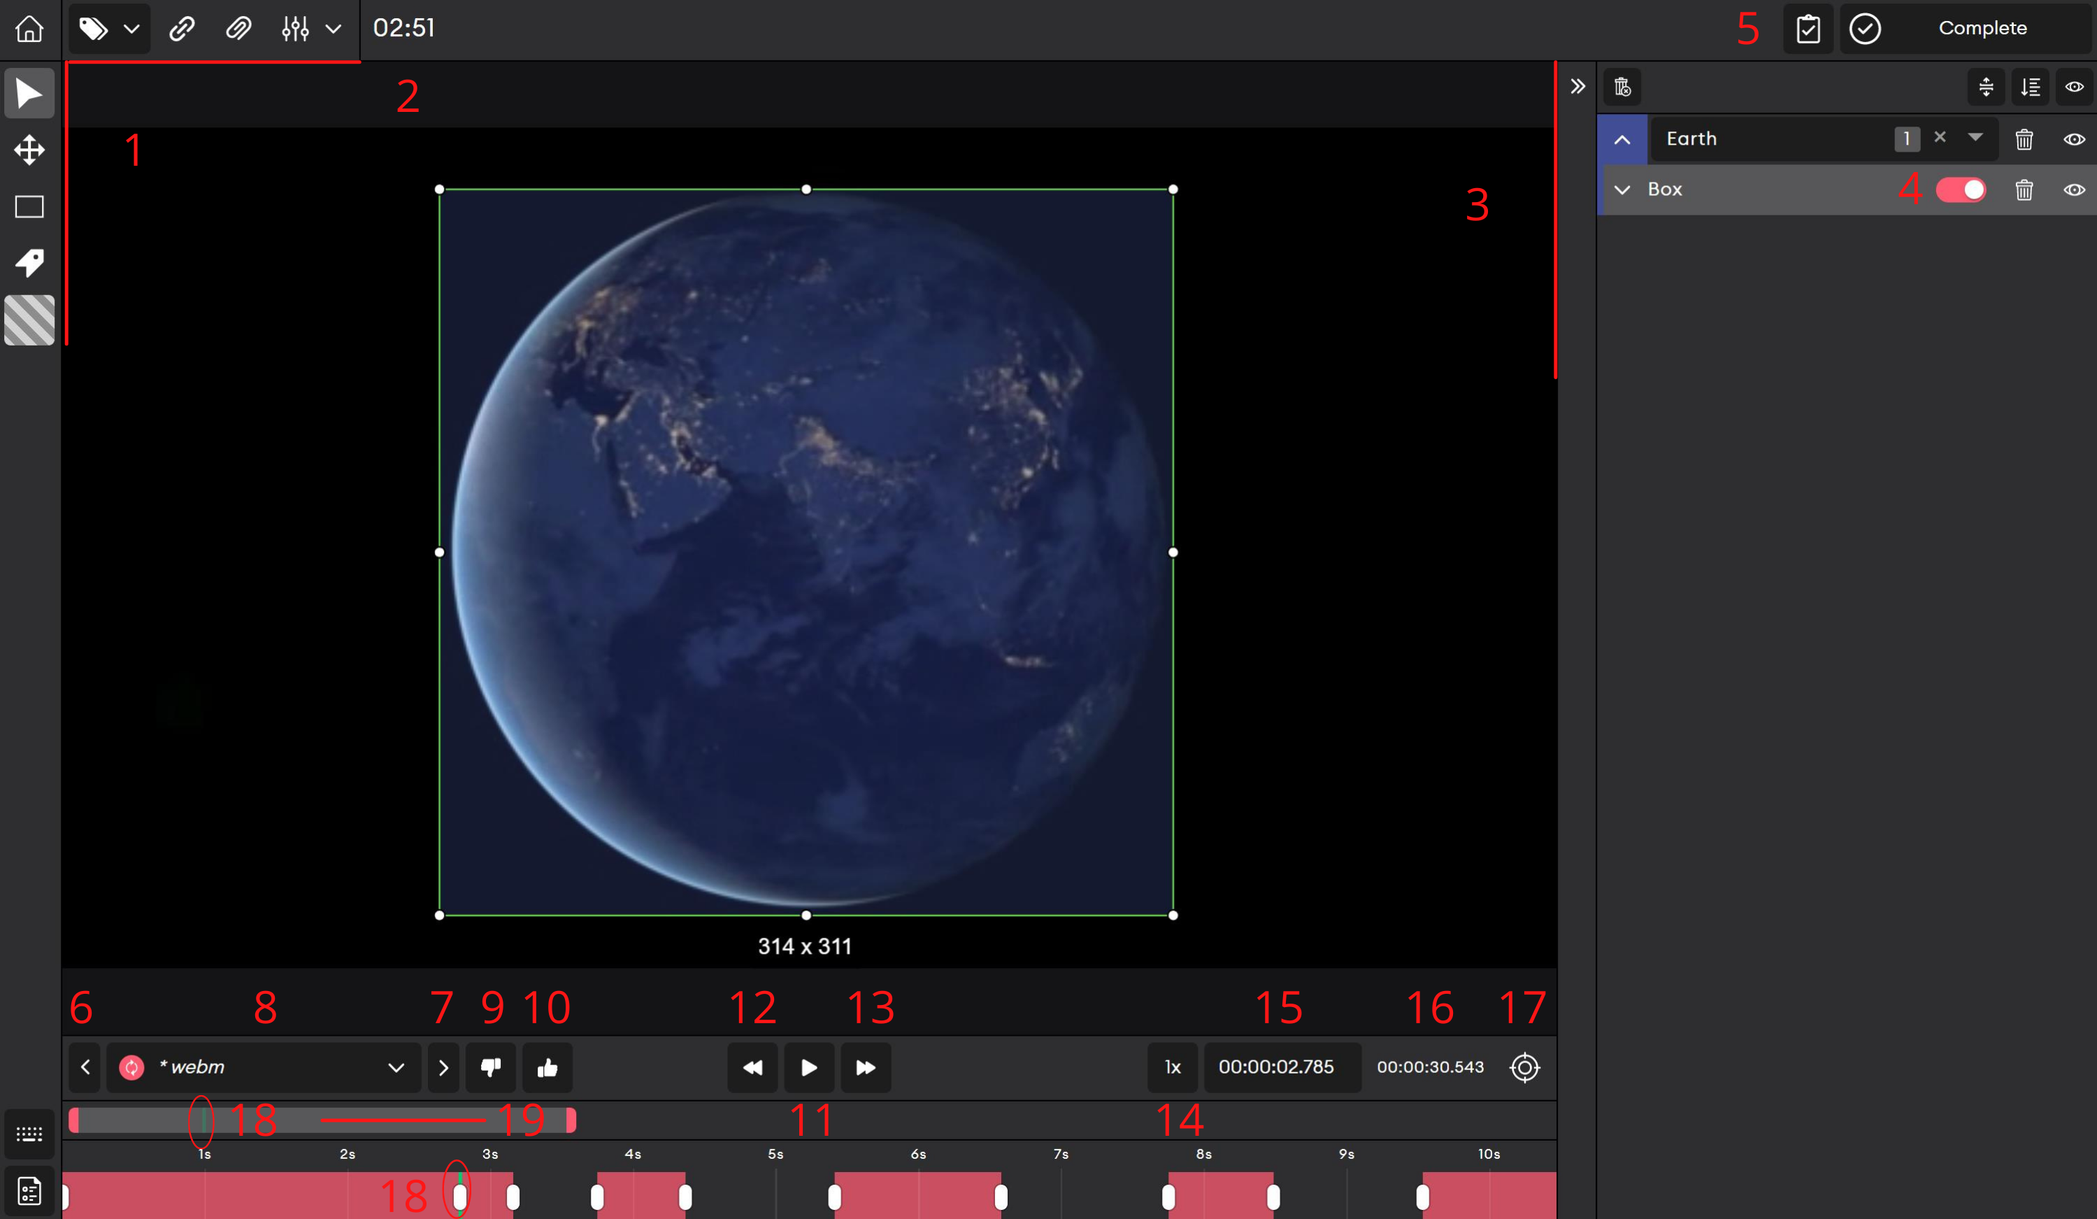Click the timeline zoom range bar
The height and width of the screenshot is (1219, 2097).
(x=323, y=1120)
